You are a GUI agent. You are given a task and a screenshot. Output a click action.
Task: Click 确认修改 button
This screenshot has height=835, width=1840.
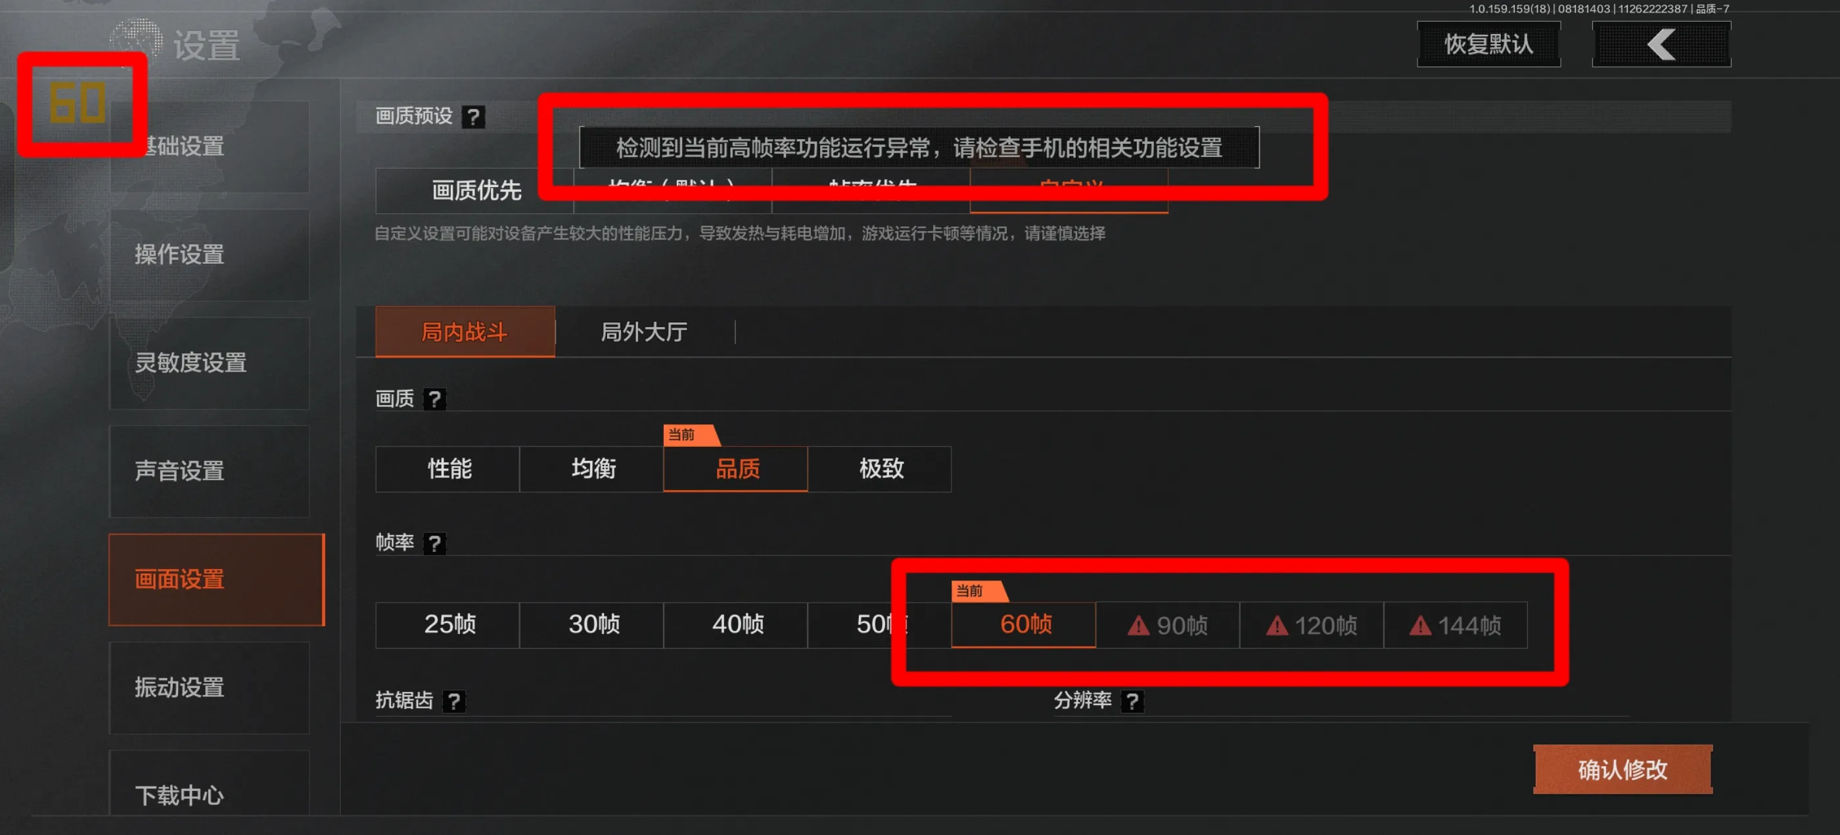pyautogui.click(x=1622, y=769)
